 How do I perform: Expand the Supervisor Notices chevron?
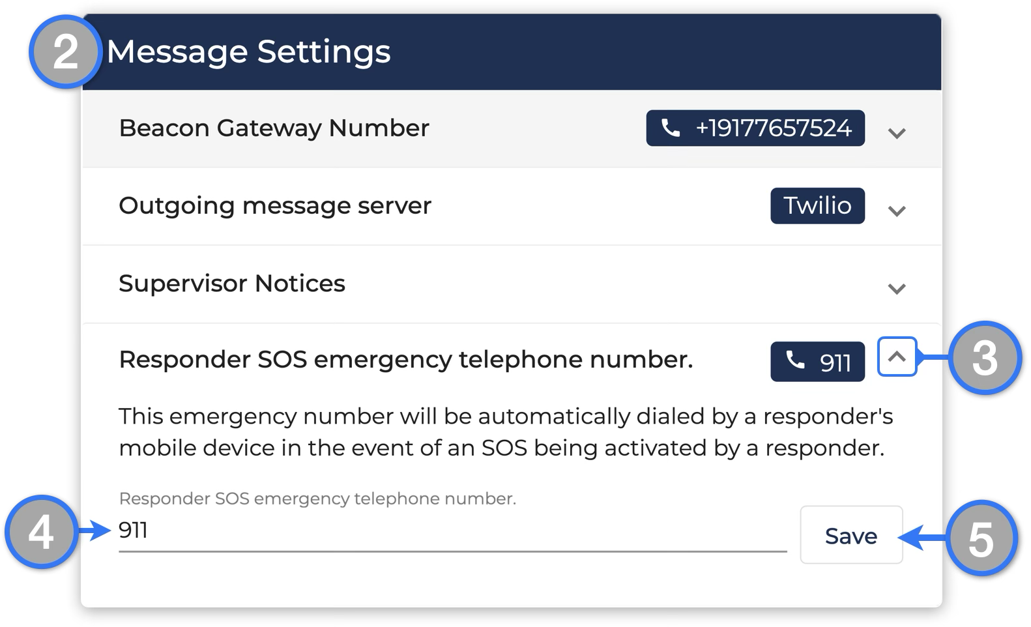point(897,288)
